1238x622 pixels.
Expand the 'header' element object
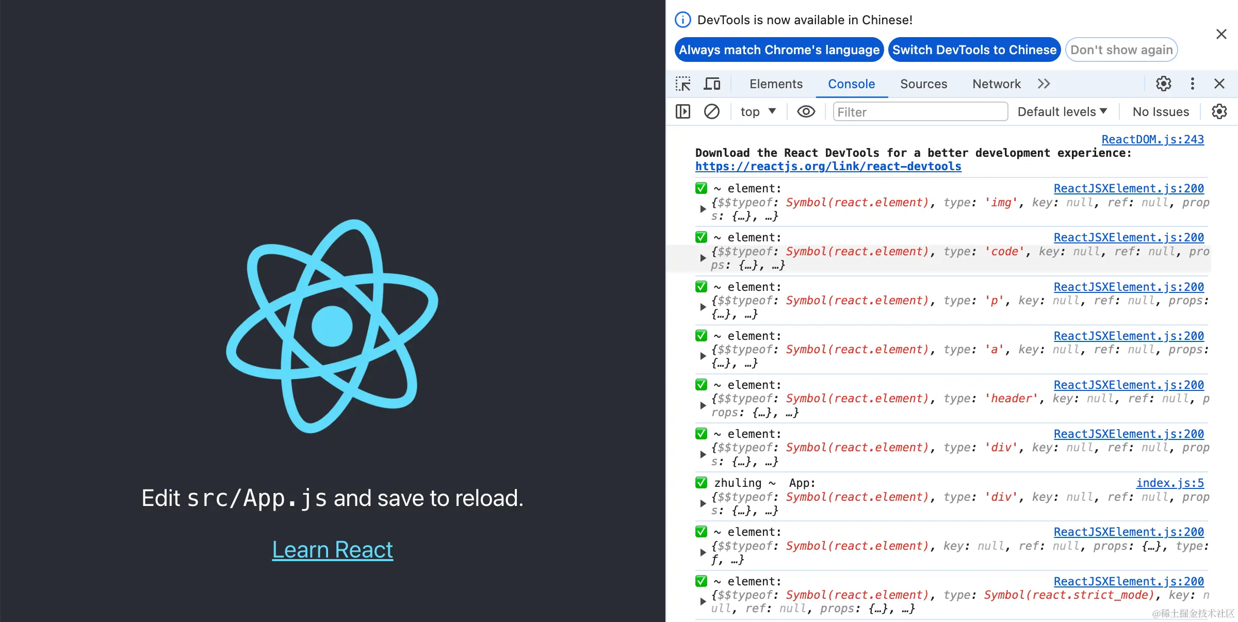tap(703, 405)
